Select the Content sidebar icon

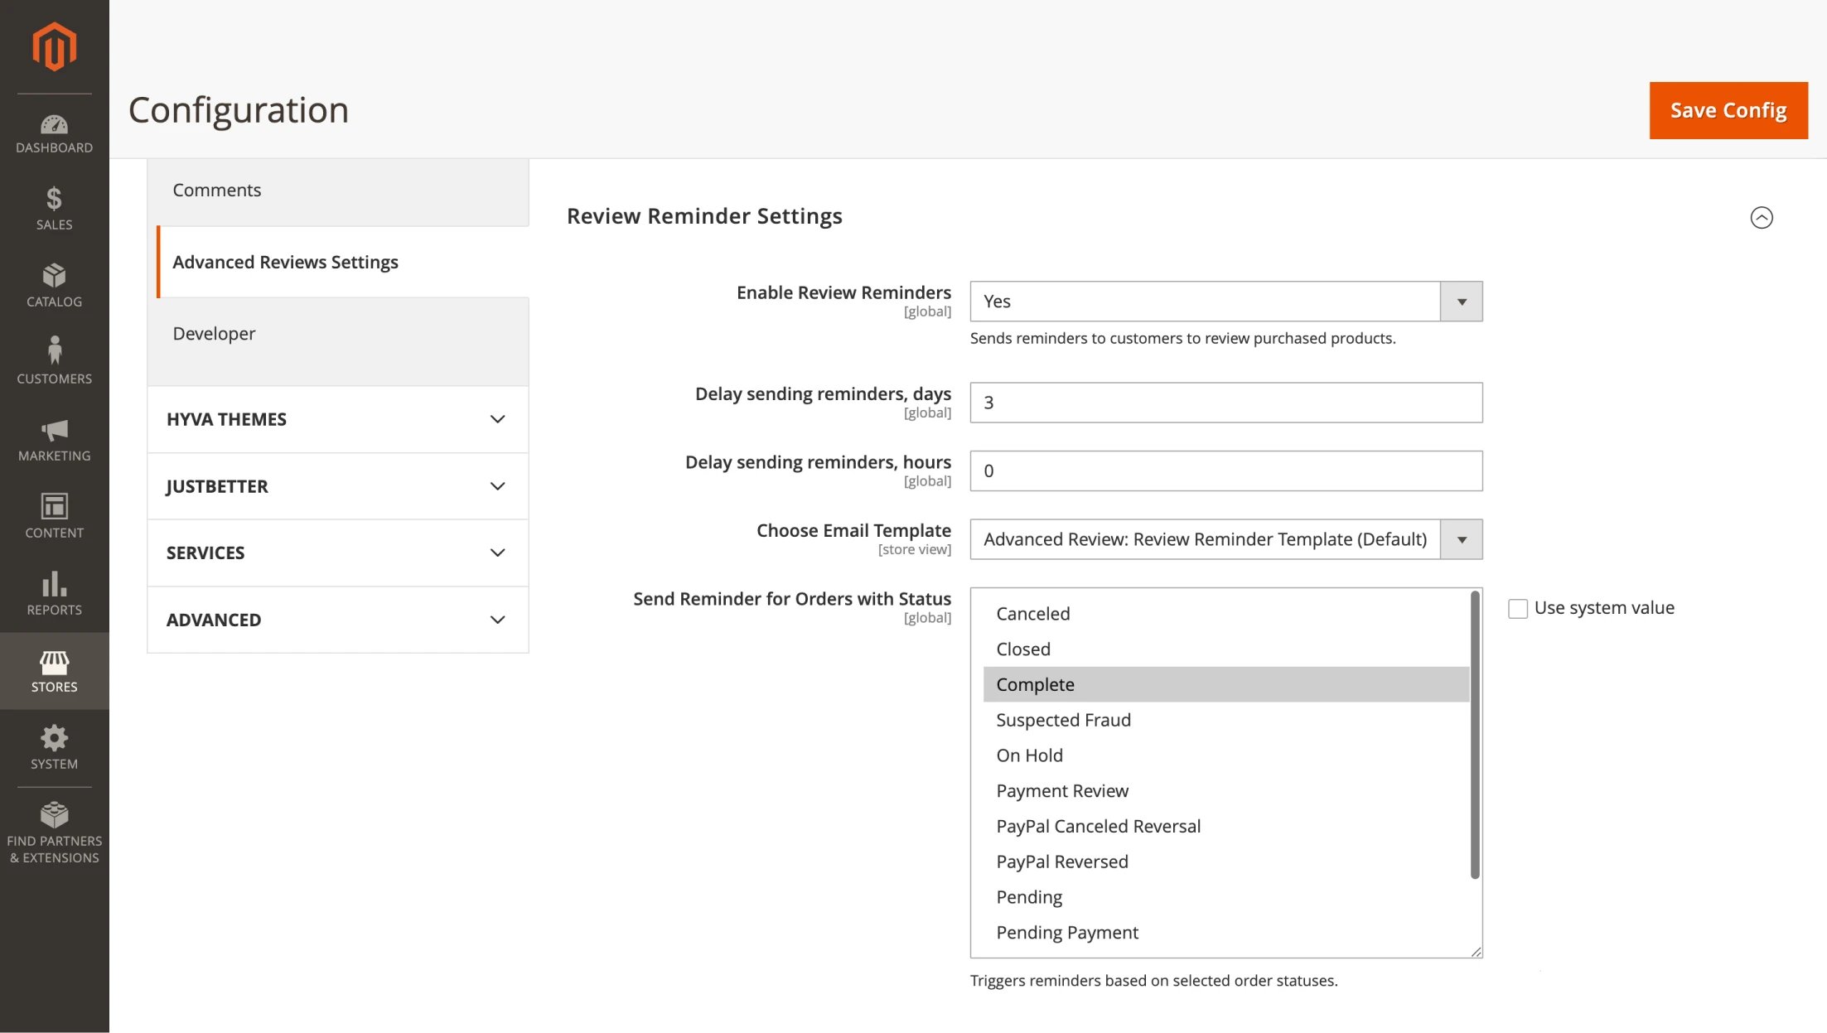click(x=54, y=514)
